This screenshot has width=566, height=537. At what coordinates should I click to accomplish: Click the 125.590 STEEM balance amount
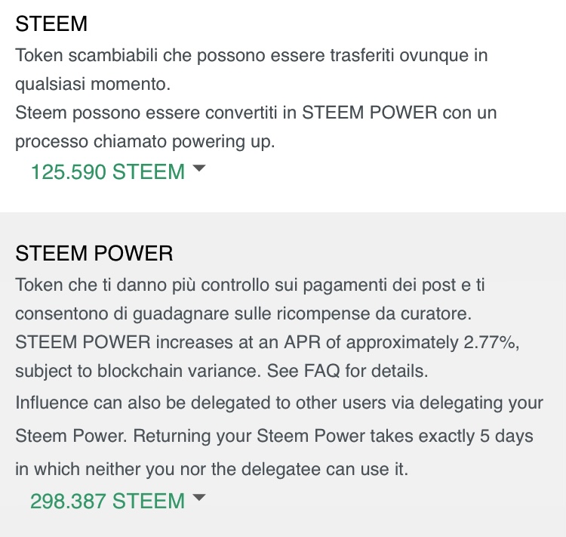[107, 172]
